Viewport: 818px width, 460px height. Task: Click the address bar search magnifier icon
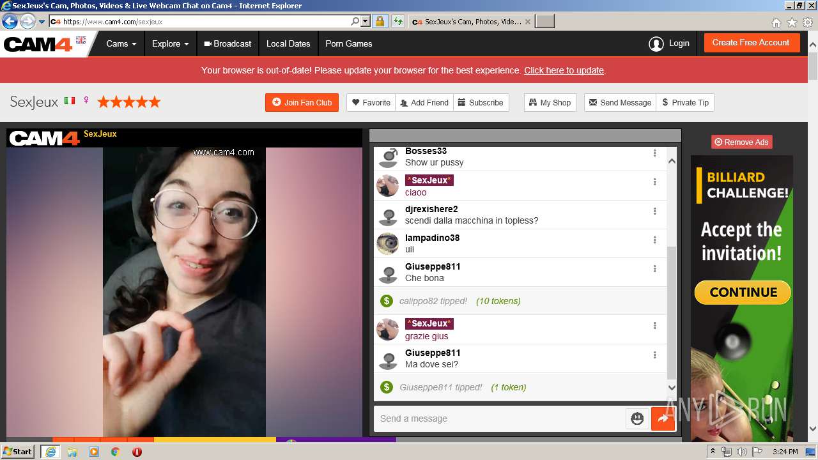click(355, 21)
